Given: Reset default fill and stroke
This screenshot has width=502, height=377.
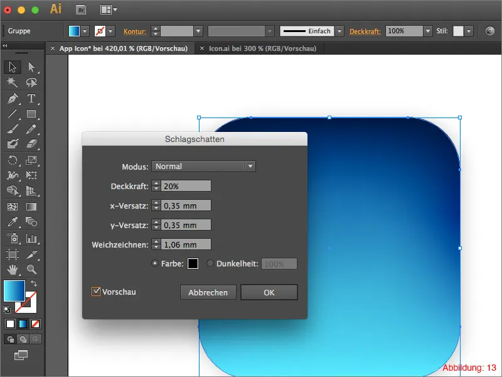Looking at the screenshot, I should tap(7, 310).
